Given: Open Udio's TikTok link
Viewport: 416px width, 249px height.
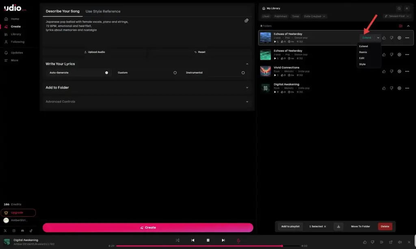Looking at the screenshot, I should 31,231.
